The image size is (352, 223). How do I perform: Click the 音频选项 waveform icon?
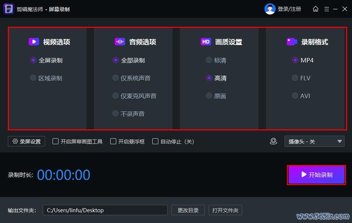(x=120, y=41)
